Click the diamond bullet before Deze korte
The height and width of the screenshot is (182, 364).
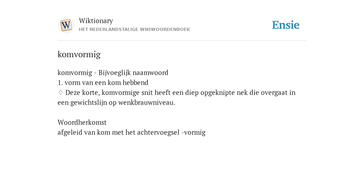(60, 93)
